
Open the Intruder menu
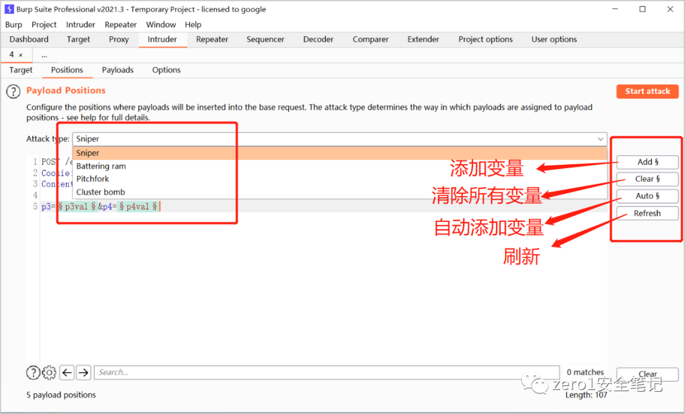tap(81, 25)
